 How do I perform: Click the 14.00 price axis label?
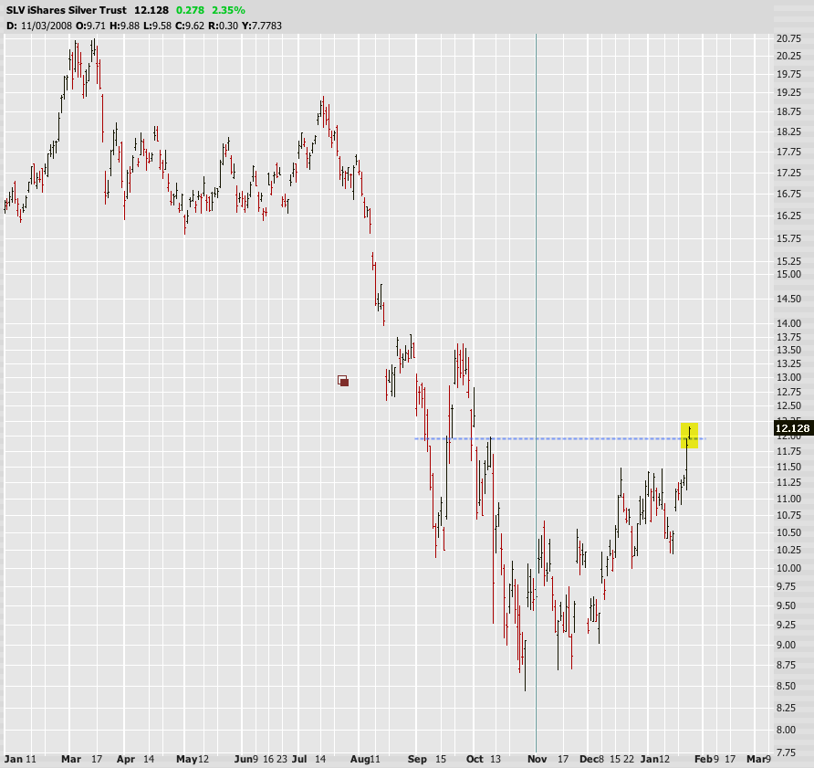[x=788, y=323]
